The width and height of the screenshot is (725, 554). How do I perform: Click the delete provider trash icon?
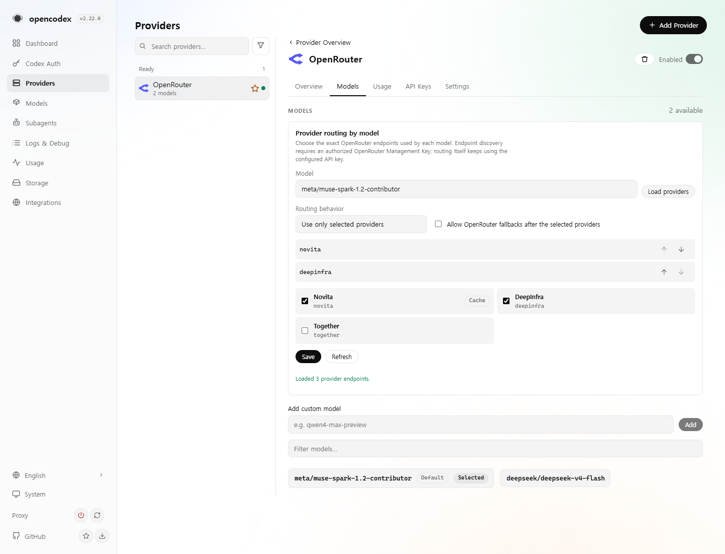[644, 59]
